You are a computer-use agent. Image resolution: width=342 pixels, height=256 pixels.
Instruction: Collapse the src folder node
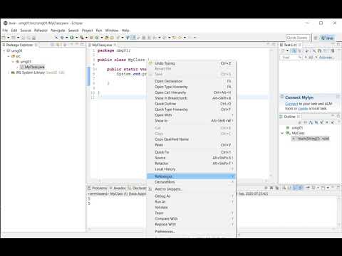[9, 56]
